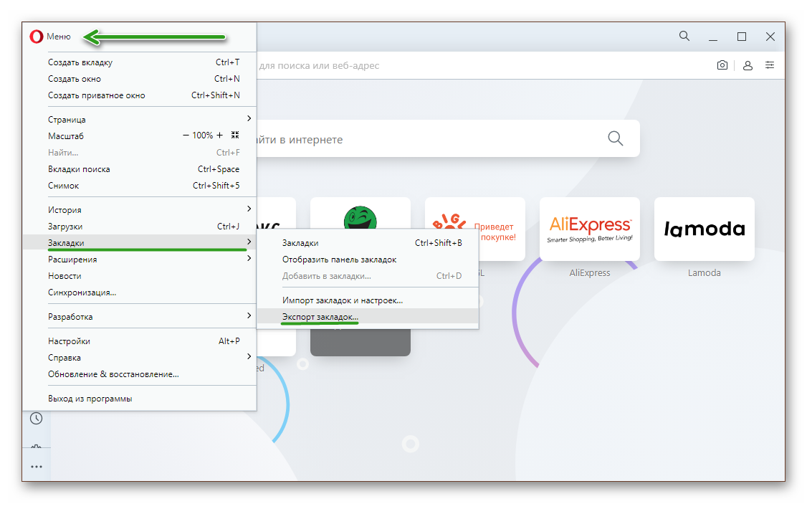807x509 pixels.
Task: Open History clock icon in sidebar
Action: [x=36, y=418]
